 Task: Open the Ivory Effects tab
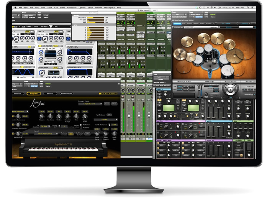click(x=50, y=94)
